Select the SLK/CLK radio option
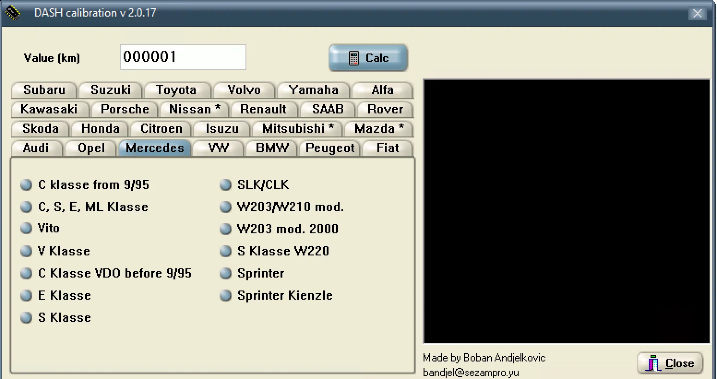The width and height of the screenshot is (717, 379). pyautogui.click(x=254, y=185)
